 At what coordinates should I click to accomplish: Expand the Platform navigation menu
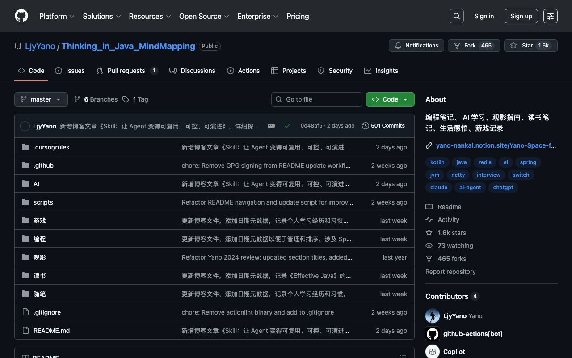click(57, 16)
